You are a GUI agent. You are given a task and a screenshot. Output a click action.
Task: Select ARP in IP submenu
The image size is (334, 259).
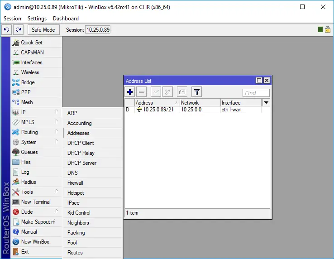93,113
